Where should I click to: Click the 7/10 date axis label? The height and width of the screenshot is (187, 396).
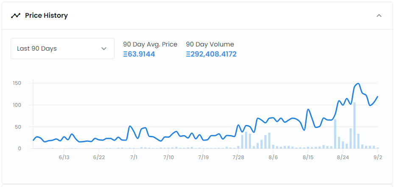coord(168,157)
